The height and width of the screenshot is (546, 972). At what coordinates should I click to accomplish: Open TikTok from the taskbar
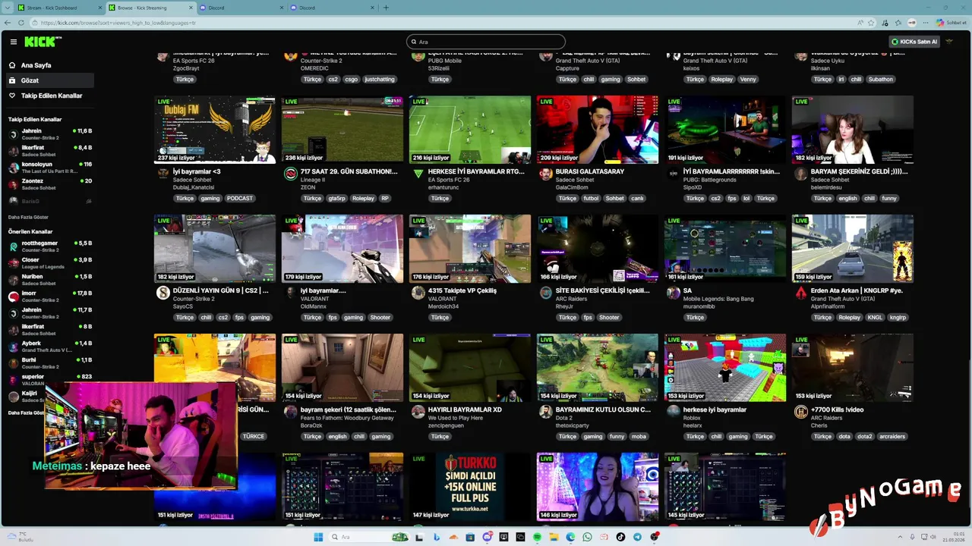(x=620, y=537)
